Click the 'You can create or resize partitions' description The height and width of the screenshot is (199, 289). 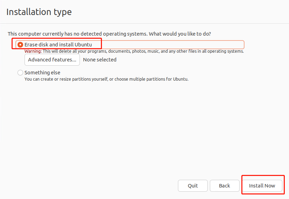[x=106, y=79]
